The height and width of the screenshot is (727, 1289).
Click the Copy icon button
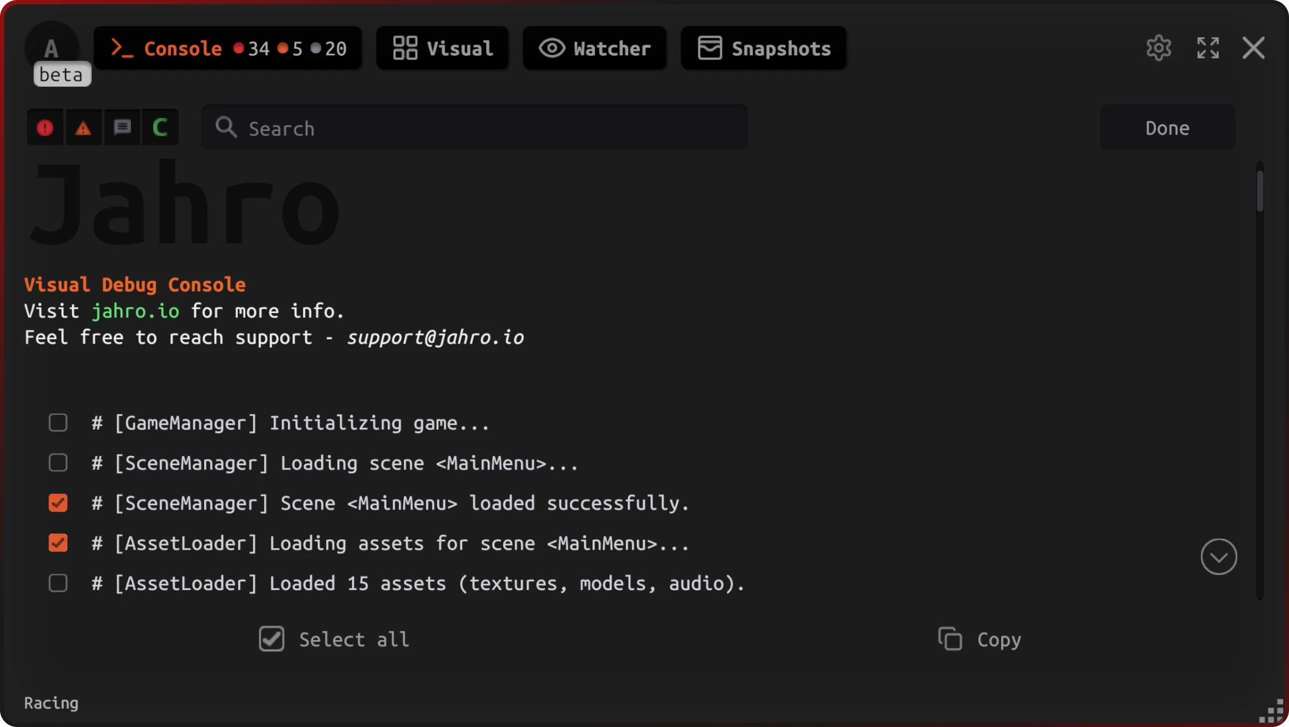coord(950,639)
